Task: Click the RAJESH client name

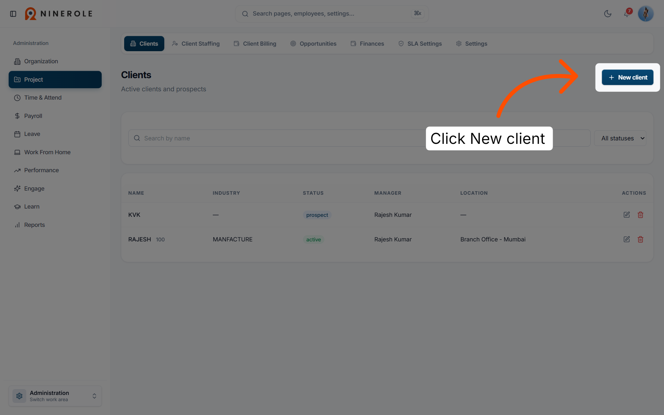Action: [x=140, y=239]
